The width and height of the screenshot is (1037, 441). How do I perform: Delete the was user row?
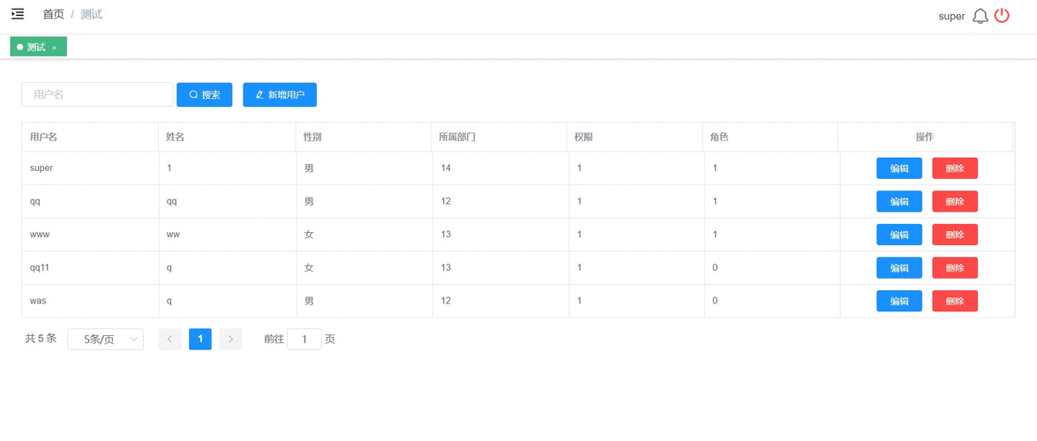tap(954, 301)
